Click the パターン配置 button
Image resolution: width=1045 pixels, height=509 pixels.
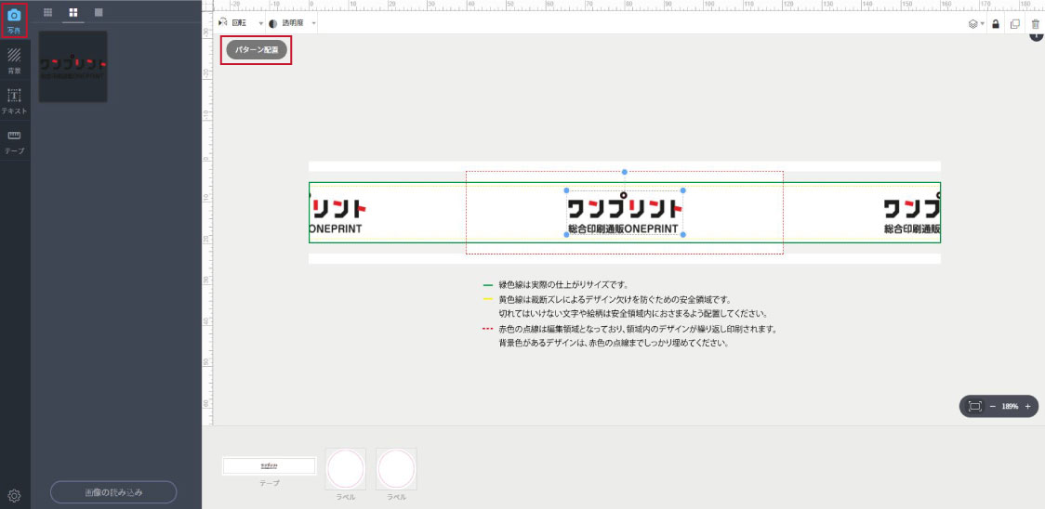pyautogui.click(x=256, y=49)
